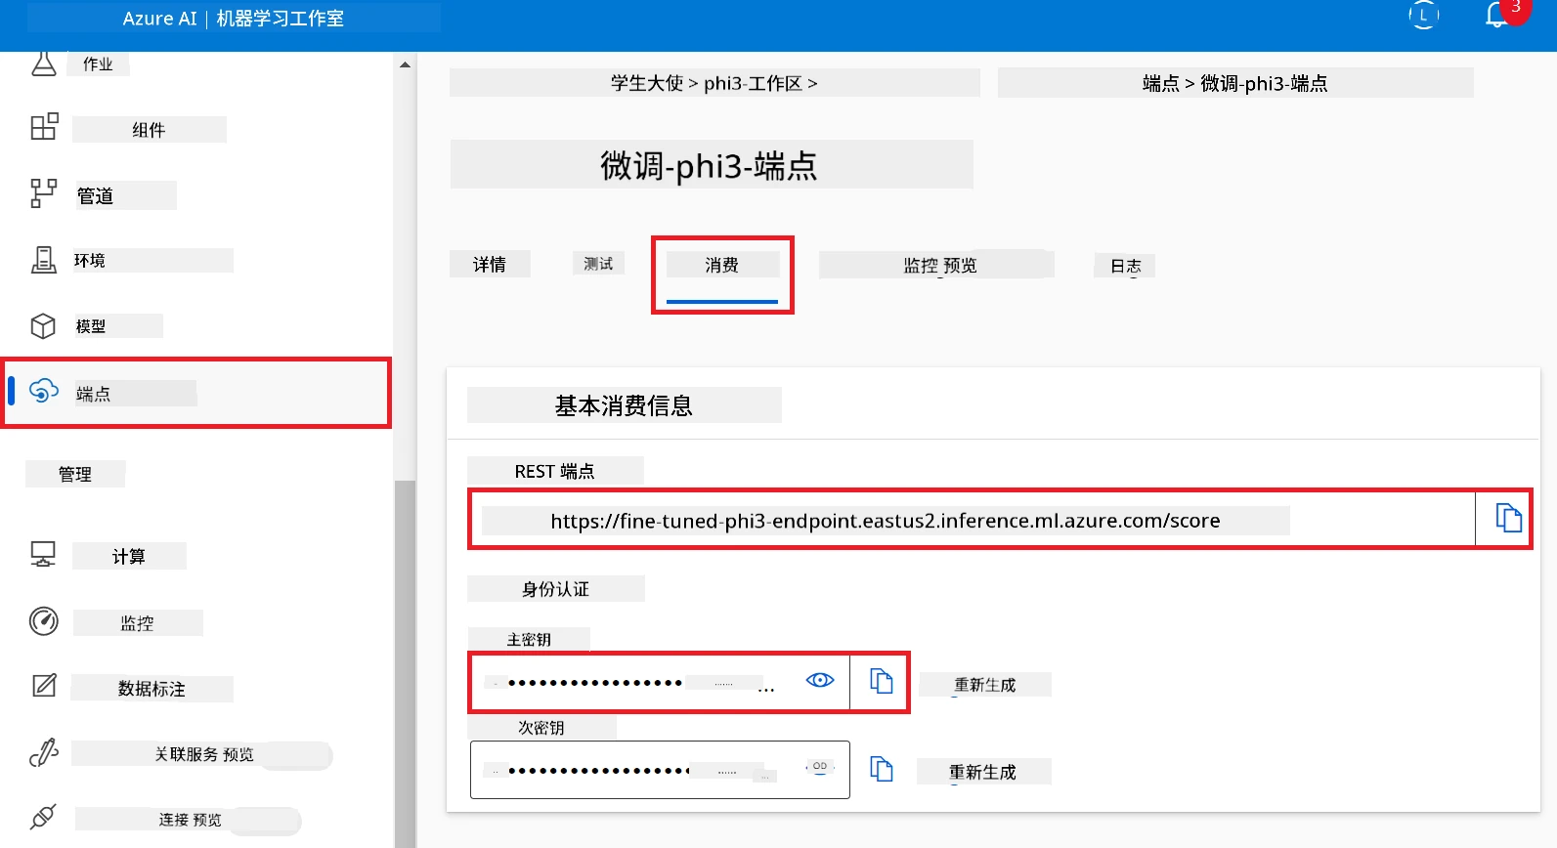
Task: Copy the primary key (主密钥)
Action: pyautogui.click(x=882, y=681)
